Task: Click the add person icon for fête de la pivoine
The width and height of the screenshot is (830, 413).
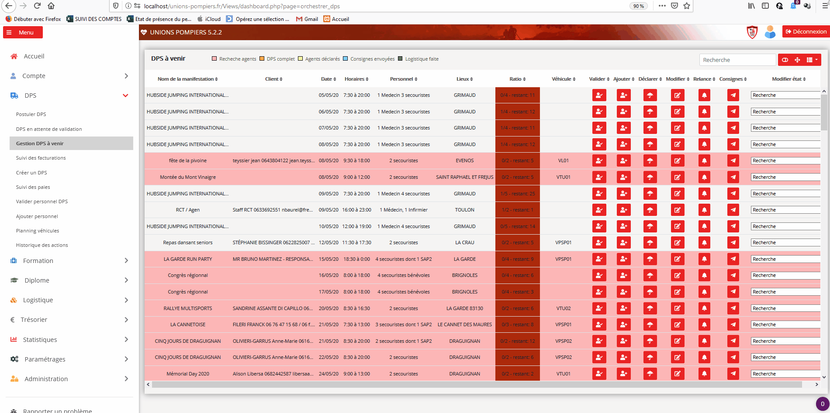Action: (x=623, y=161)
